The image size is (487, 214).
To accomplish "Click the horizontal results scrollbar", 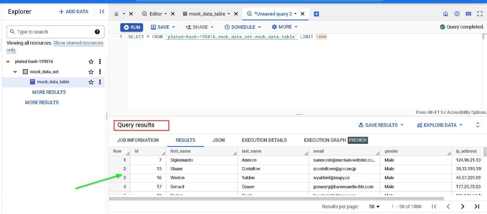I will [x=276, y=199].
